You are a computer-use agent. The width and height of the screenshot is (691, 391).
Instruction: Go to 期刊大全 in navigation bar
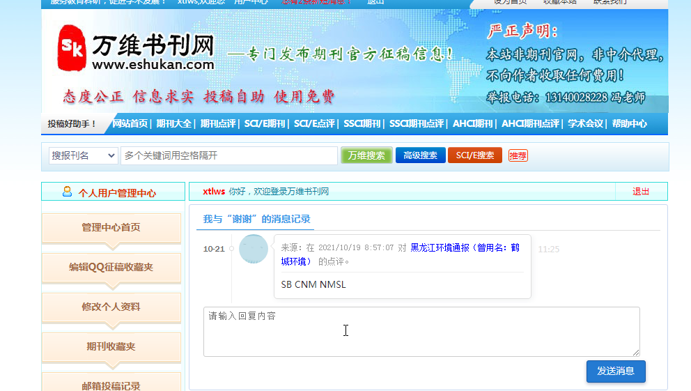tap(173, 123)
